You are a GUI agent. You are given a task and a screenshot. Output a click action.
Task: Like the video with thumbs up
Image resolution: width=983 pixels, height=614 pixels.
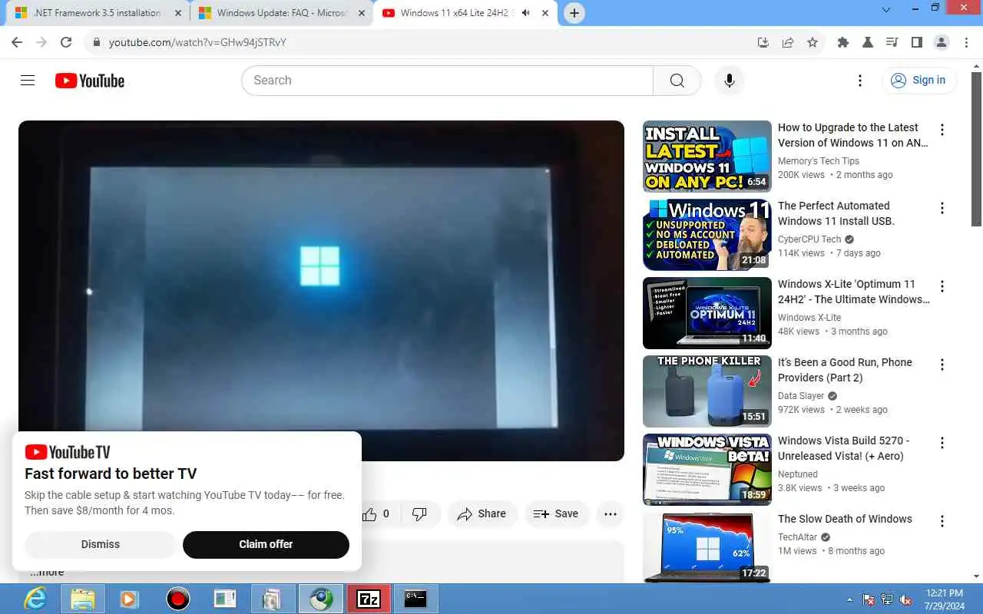(x=376, y=514)
